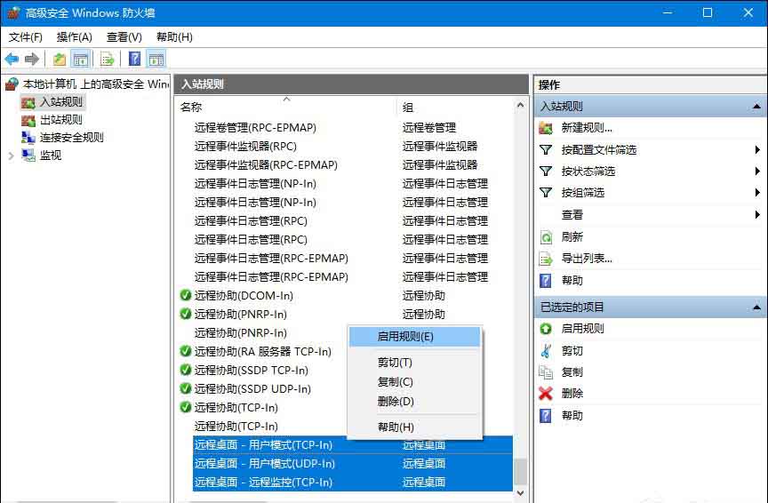Click the rules list vertical scrollbar thumb
Screen dimensions: 768x503
(521, 470)
